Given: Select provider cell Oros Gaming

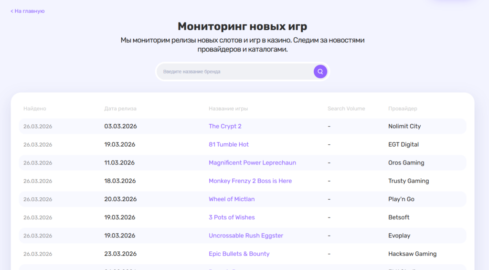Looking at the screenshot, I should tap(406, 162).
